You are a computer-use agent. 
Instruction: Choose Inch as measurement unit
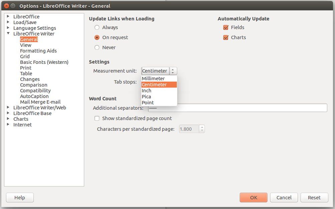159,91
